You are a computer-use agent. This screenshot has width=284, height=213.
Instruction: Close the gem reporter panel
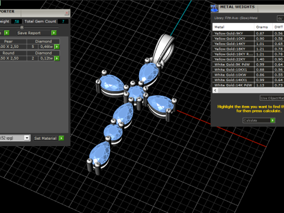pos(67,13)
